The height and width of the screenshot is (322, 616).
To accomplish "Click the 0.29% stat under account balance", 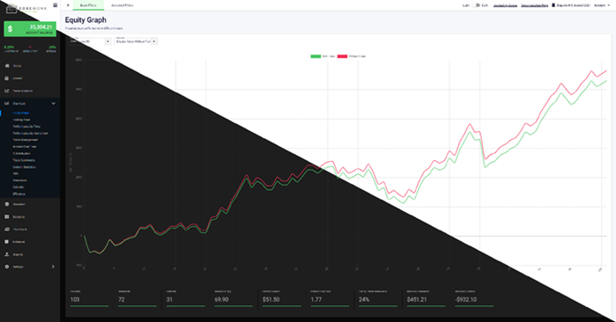I will coord(9,47).
